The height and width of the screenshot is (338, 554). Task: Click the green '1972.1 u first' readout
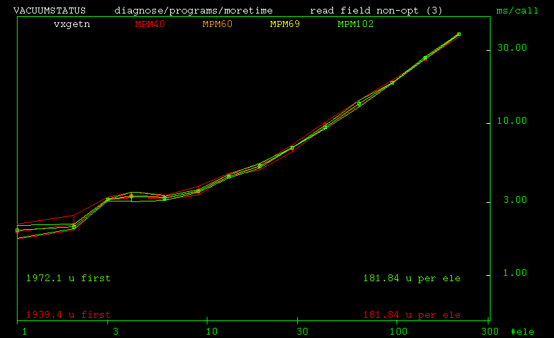click(68, 279)
